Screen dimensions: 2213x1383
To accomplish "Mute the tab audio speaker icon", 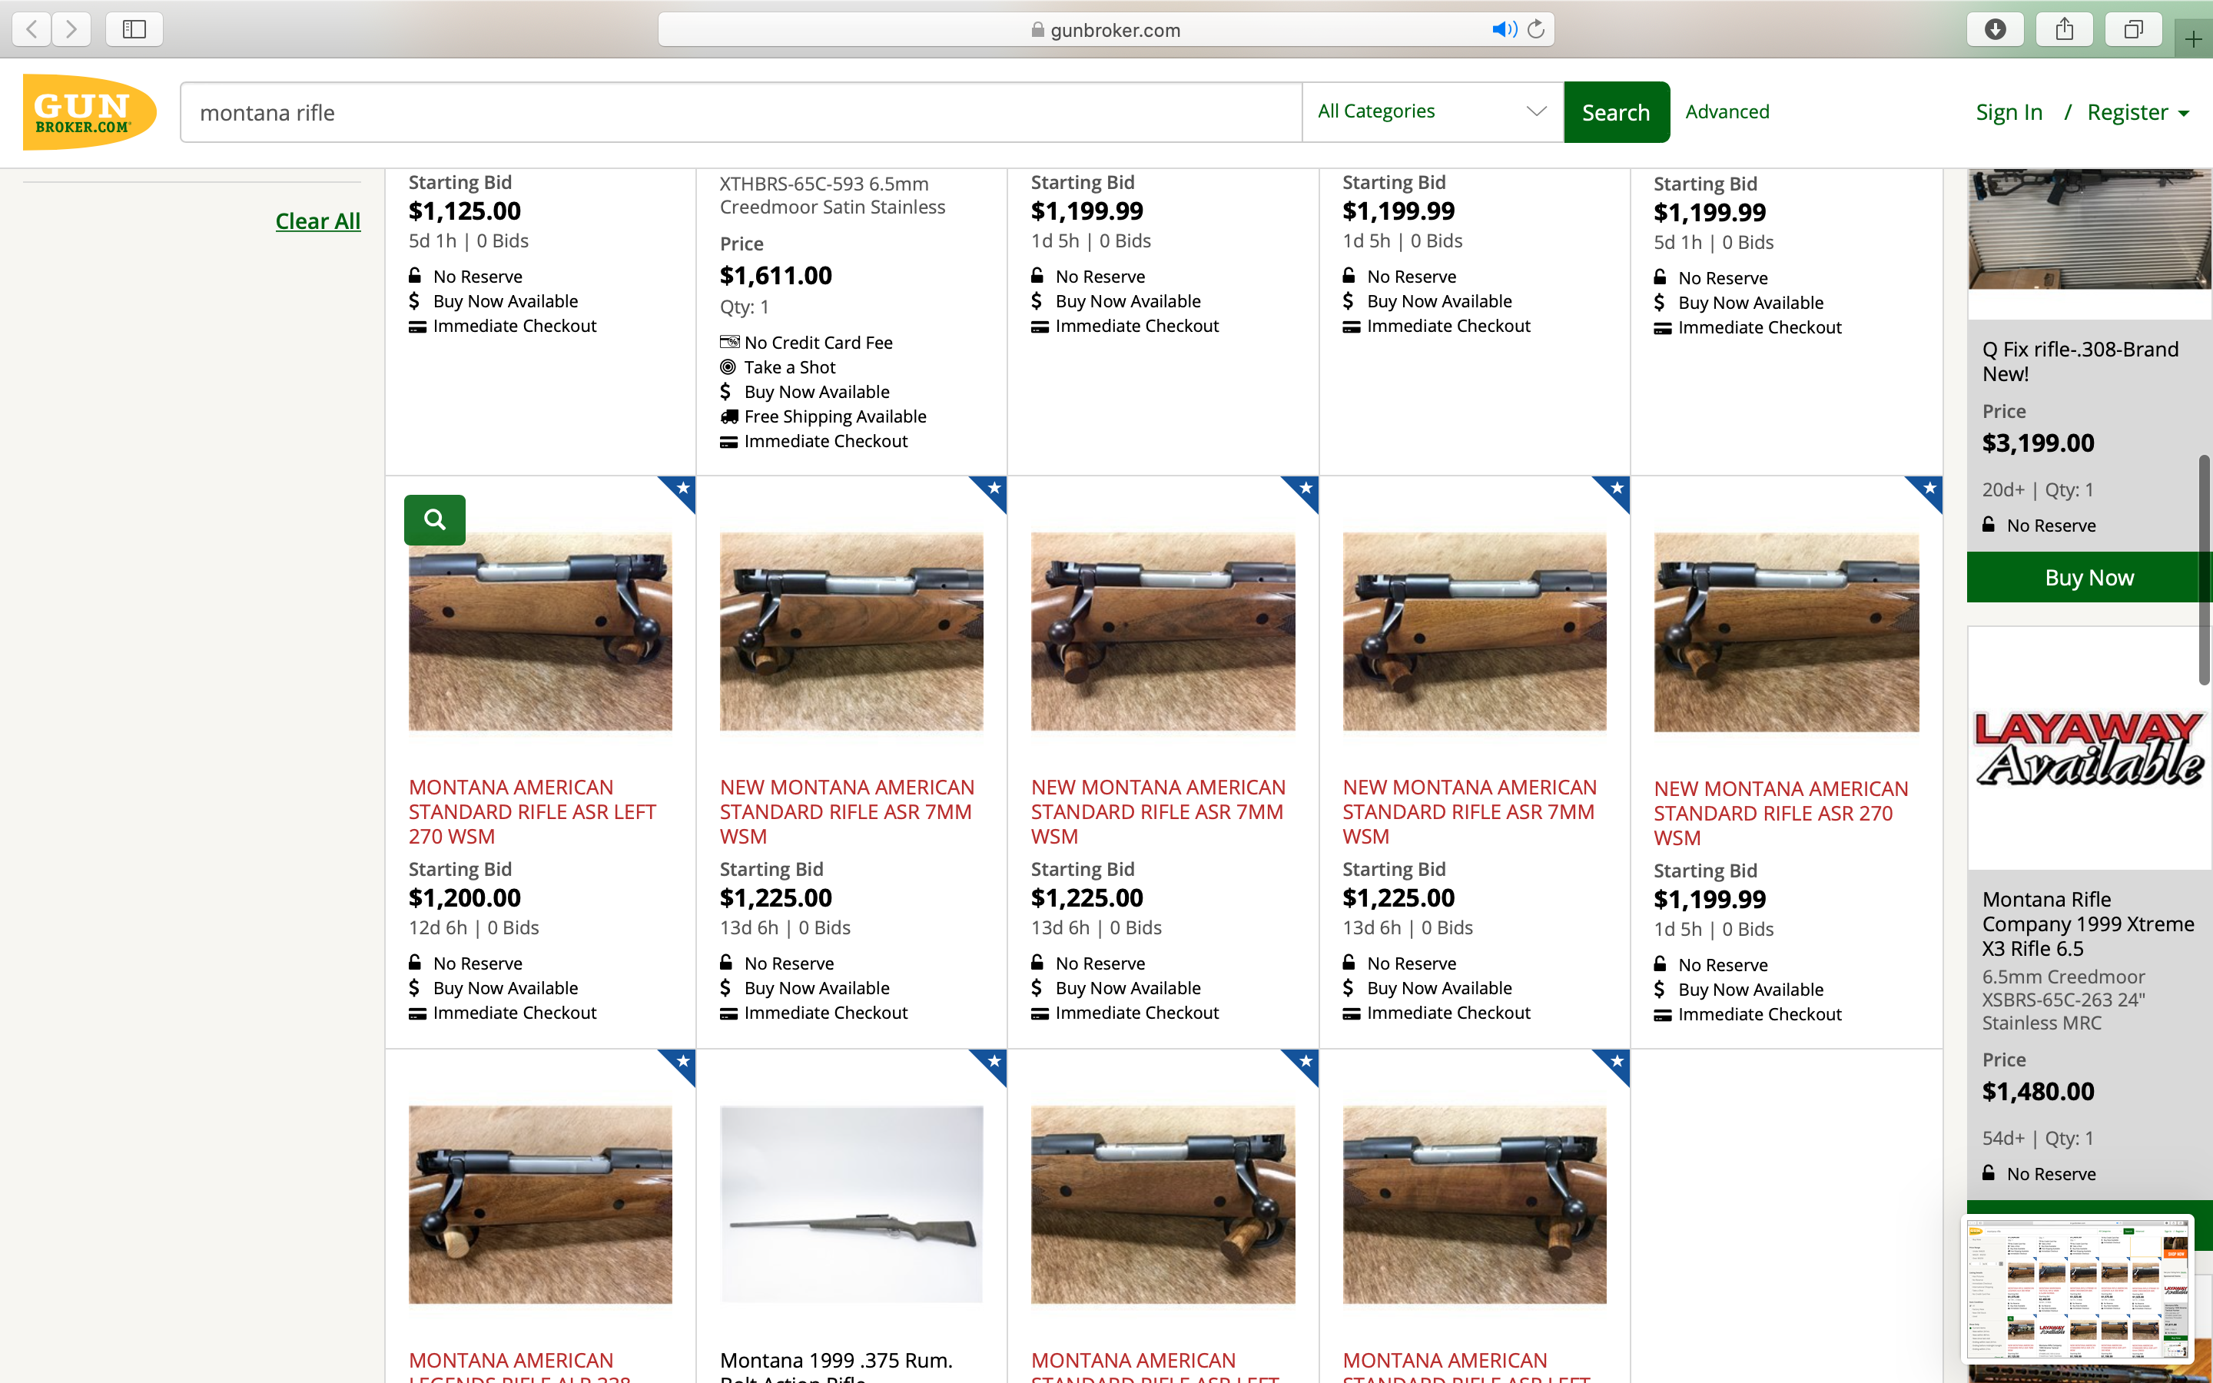I will pyautogui.click(x=1505, y=29).
